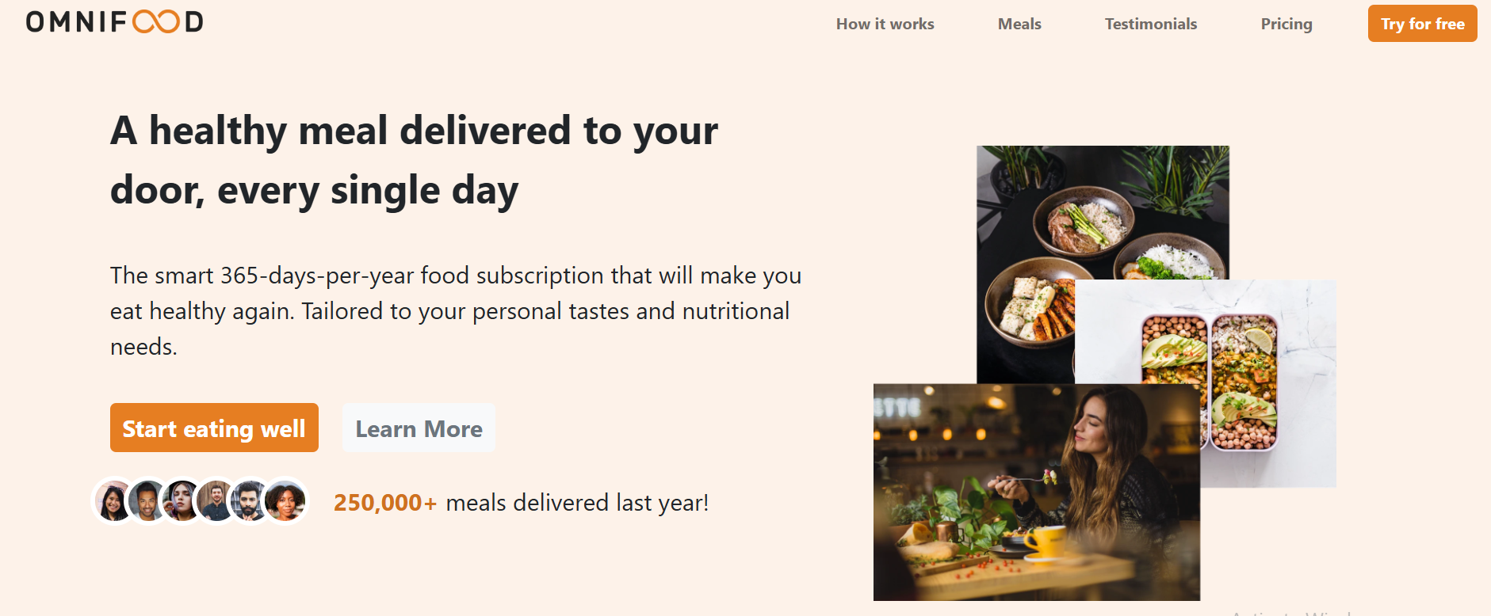Select the purple-haired woman avatar
Viewport: 1491px width, 616px height.
point(182,501)
